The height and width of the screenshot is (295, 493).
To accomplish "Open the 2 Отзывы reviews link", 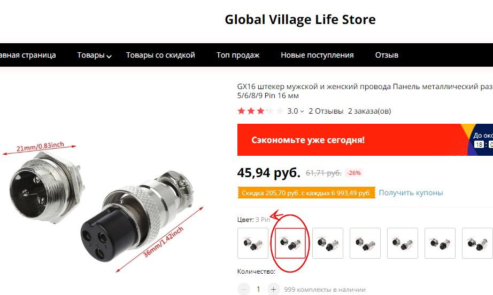I will pos(326,111).
